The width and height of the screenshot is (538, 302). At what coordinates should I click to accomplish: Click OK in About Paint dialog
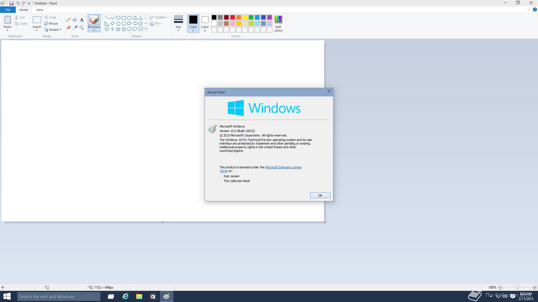tap(320, 195)
